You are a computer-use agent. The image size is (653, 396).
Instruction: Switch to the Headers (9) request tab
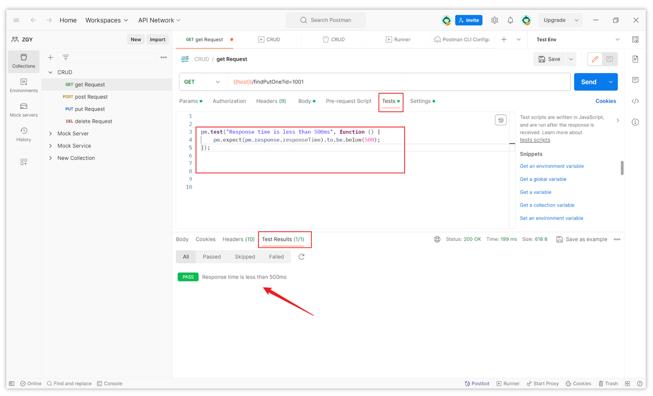point(271,101)
